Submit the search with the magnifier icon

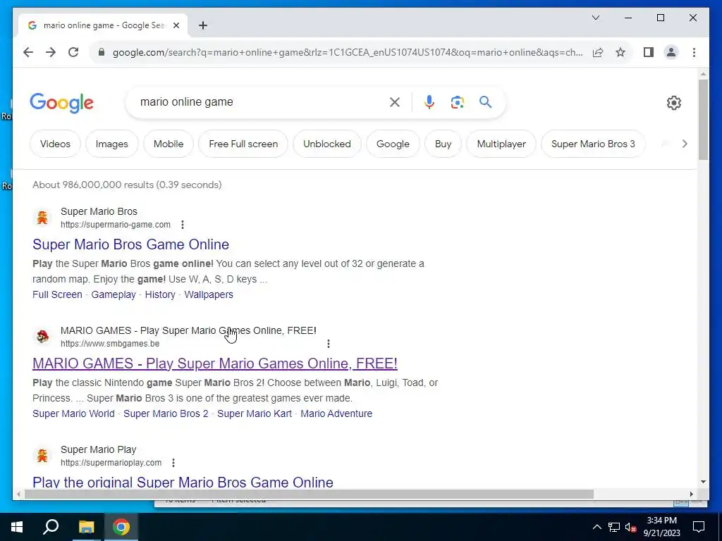[x=485, y=102]
